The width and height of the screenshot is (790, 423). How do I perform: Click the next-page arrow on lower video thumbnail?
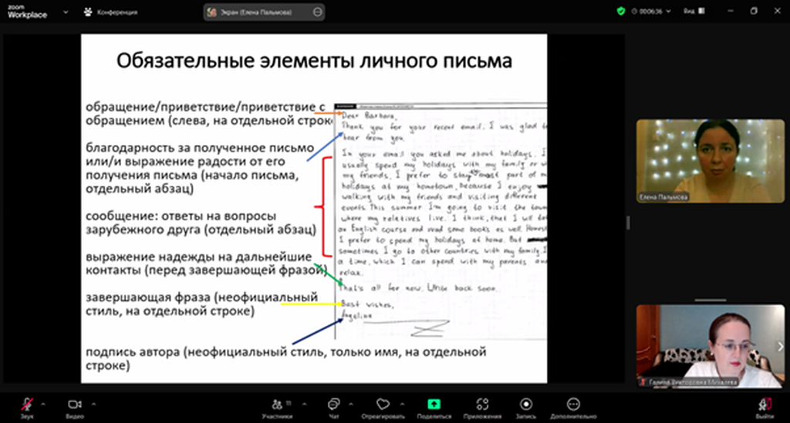(780, 346)
